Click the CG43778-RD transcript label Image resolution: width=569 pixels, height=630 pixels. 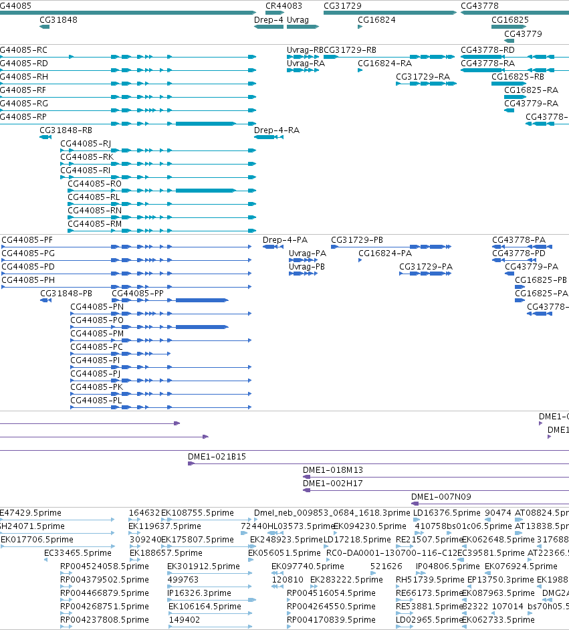point(487,49)
